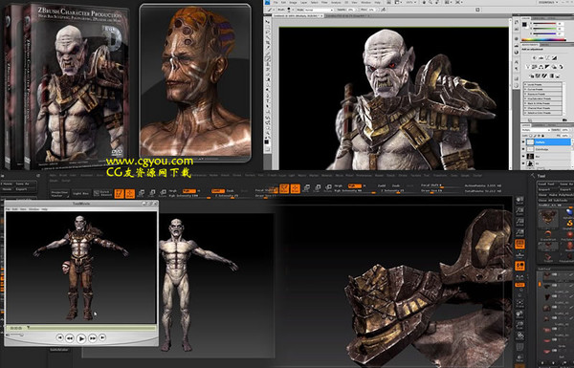Click the Frame icon on ZBrush right shelf

click(x=519, y=304)
